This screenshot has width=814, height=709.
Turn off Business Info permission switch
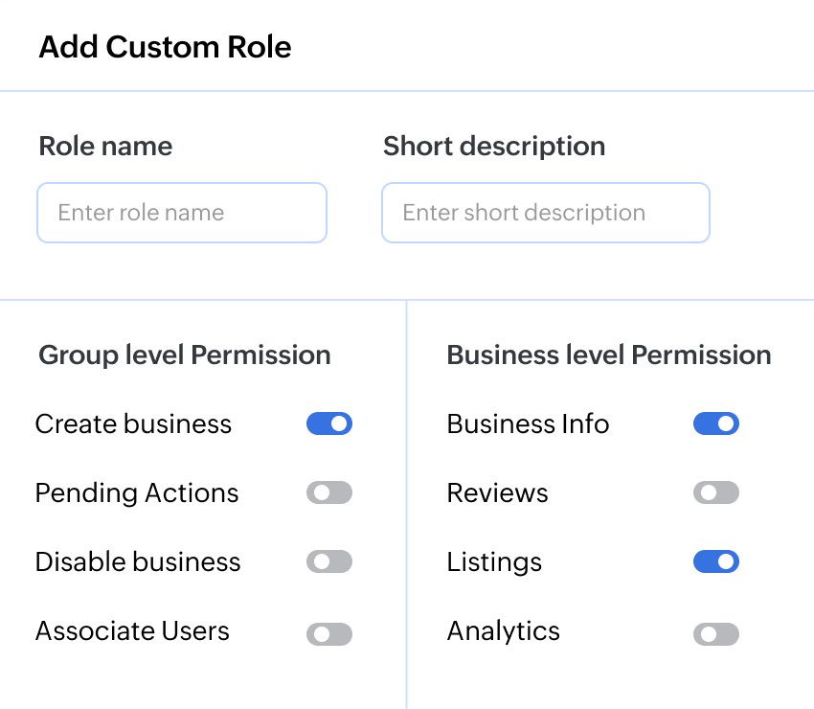[716, 423]
